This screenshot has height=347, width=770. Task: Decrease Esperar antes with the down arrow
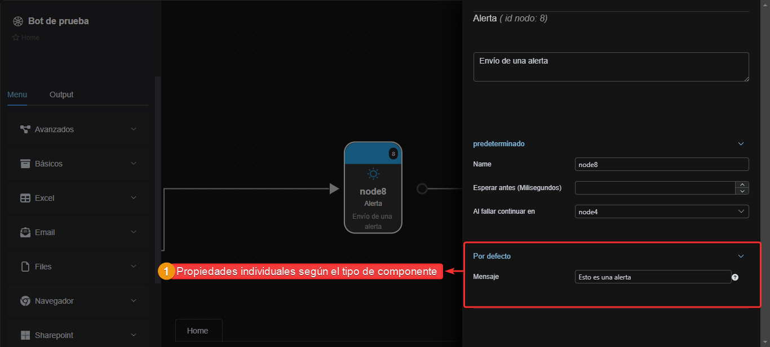pyautogui.click(x=743, y=191)
